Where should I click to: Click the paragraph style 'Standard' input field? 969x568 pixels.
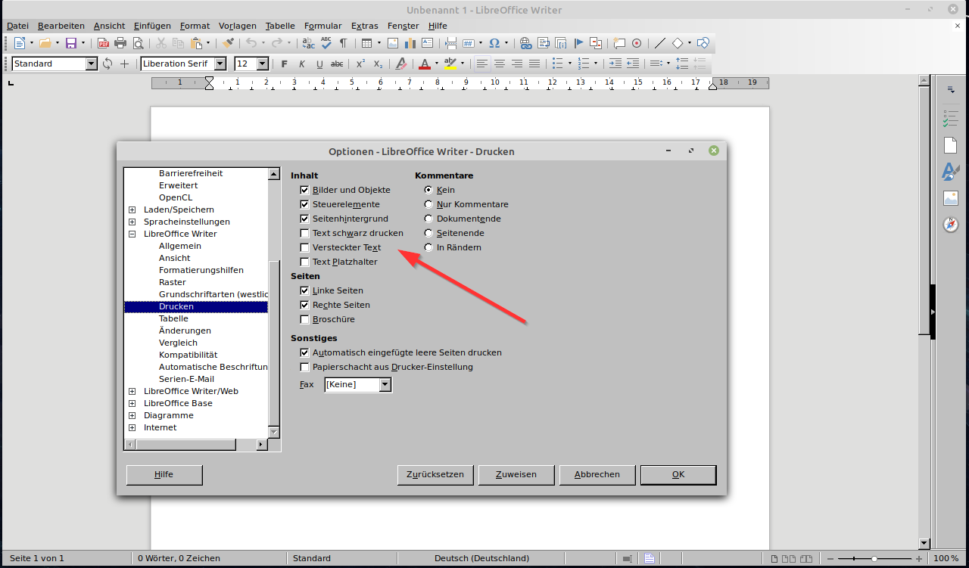(x=49, y=64)
